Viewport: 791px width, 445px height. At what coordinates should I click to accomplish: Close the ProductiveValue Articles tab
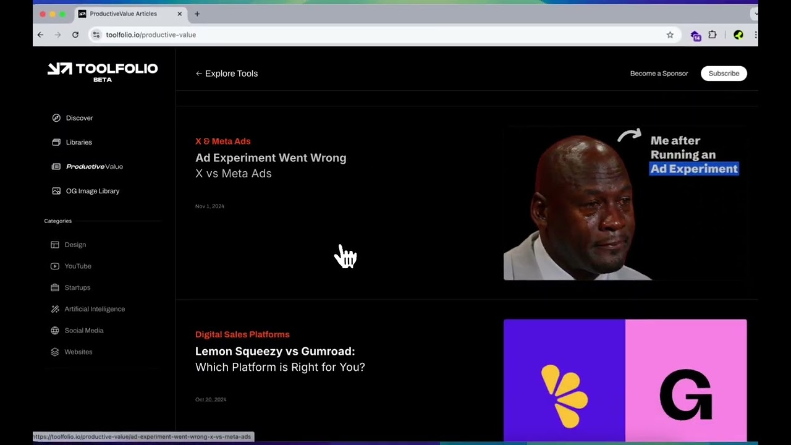point(180,14)
